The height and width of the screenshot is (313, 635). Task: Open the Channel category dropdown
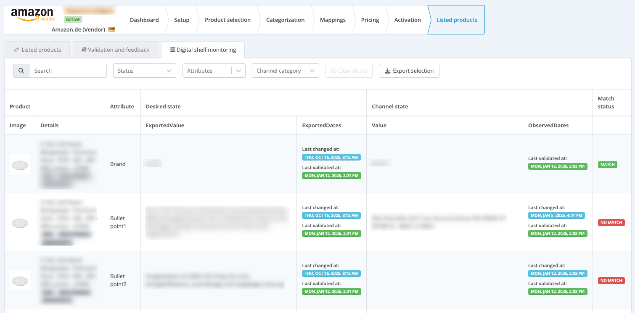(x=286, y=71)
